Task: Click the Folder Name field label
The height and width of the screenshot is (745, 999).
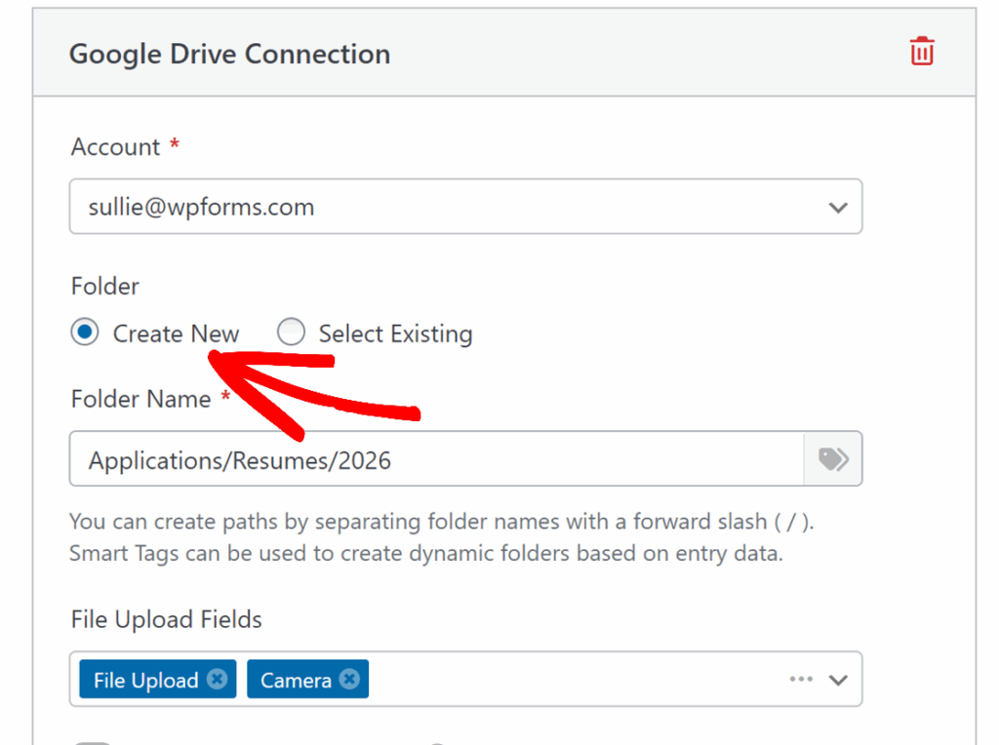Action: (140, 399)
